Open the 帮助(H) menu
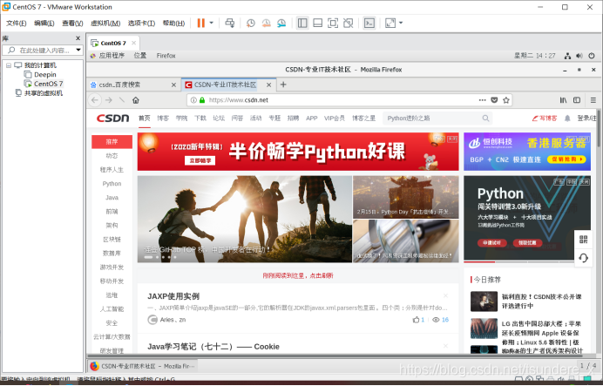 (173, 24)
